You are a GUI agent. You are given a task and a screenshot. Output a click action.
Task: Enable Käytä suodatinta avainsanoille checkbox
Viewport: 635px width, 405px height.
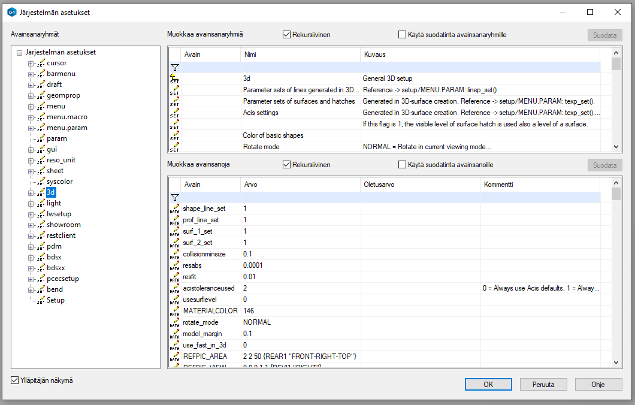coord(403,165)
